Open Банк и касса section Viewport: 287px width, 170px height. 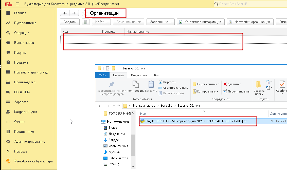click(x=24, y=43)
